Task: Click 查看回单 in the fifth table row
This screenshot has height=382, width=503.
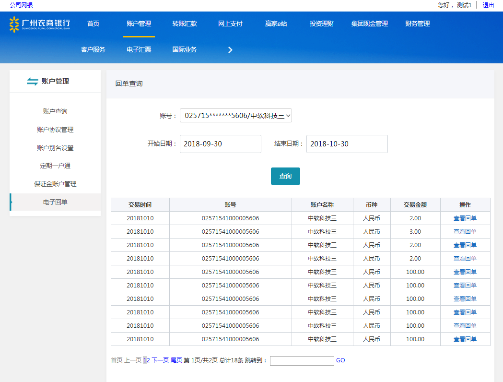Action: point(465,272)
